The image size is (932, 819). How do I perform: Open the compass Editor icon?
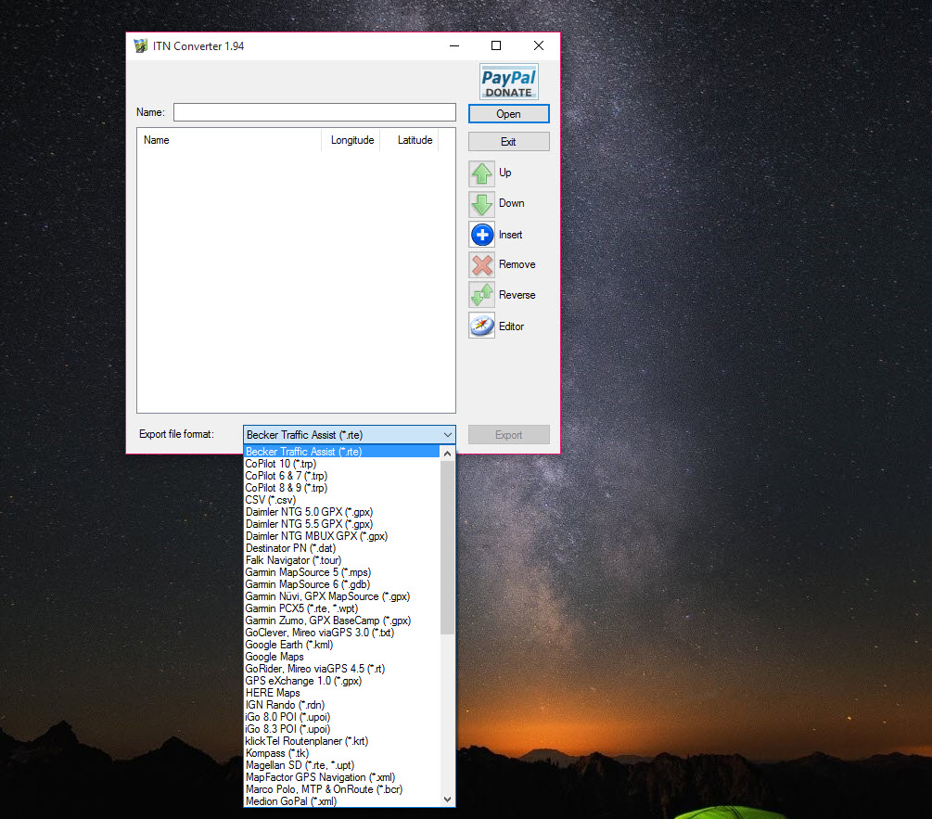[x=481, y=326]
